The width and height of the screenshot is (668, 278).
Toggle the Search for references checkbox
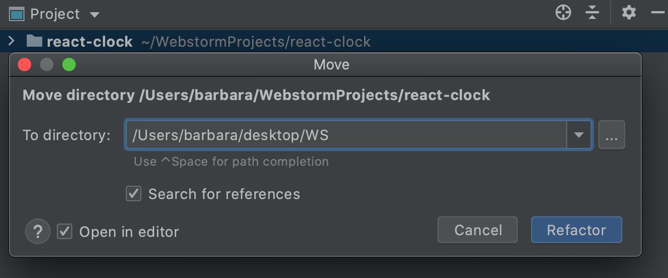point(134,194)
